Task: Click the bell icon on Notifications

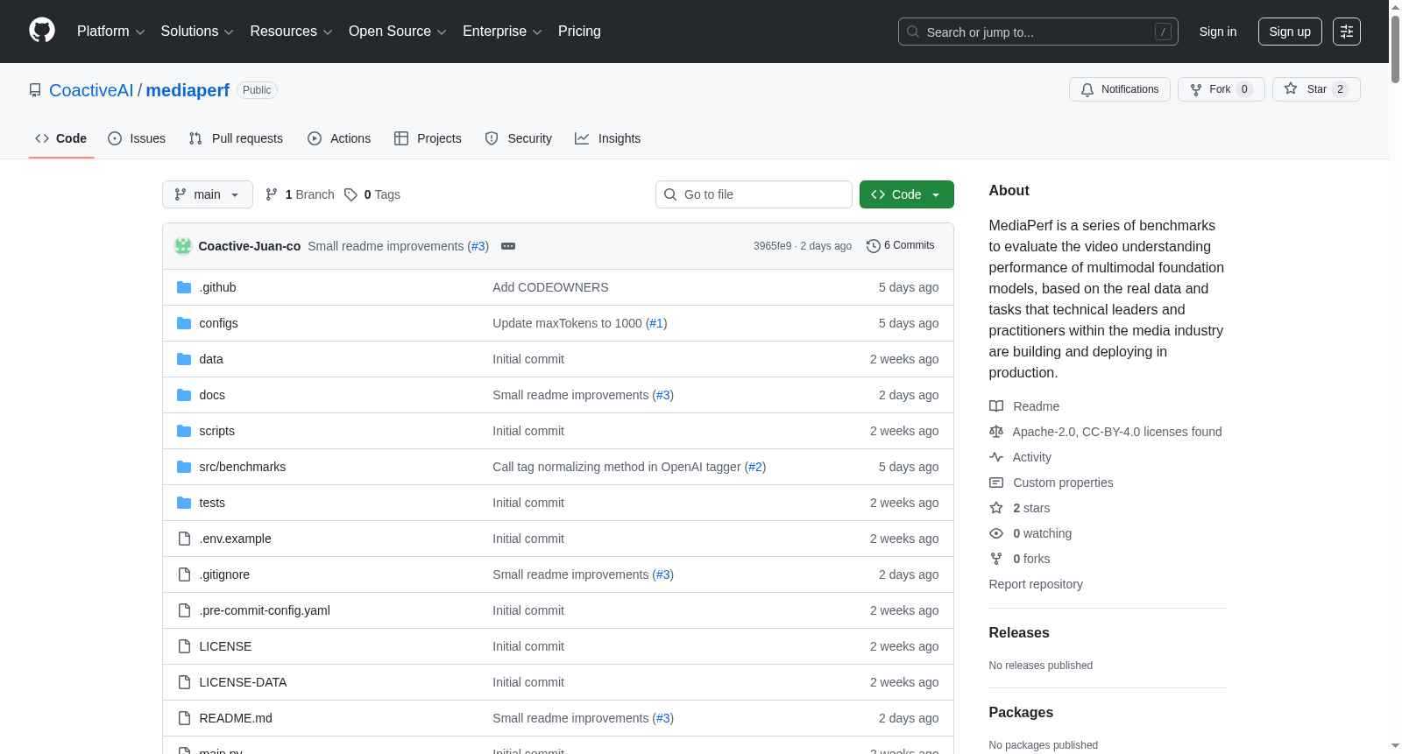Action: pos(1087,89)
